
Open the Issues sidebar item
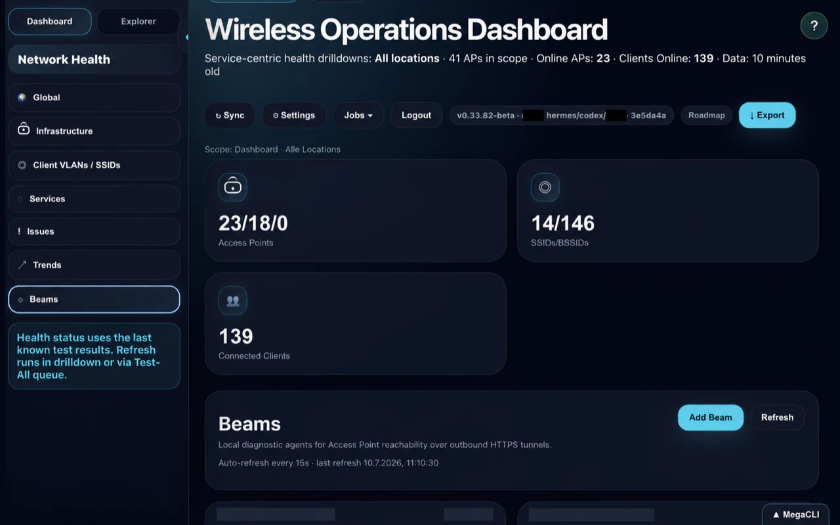94,232
